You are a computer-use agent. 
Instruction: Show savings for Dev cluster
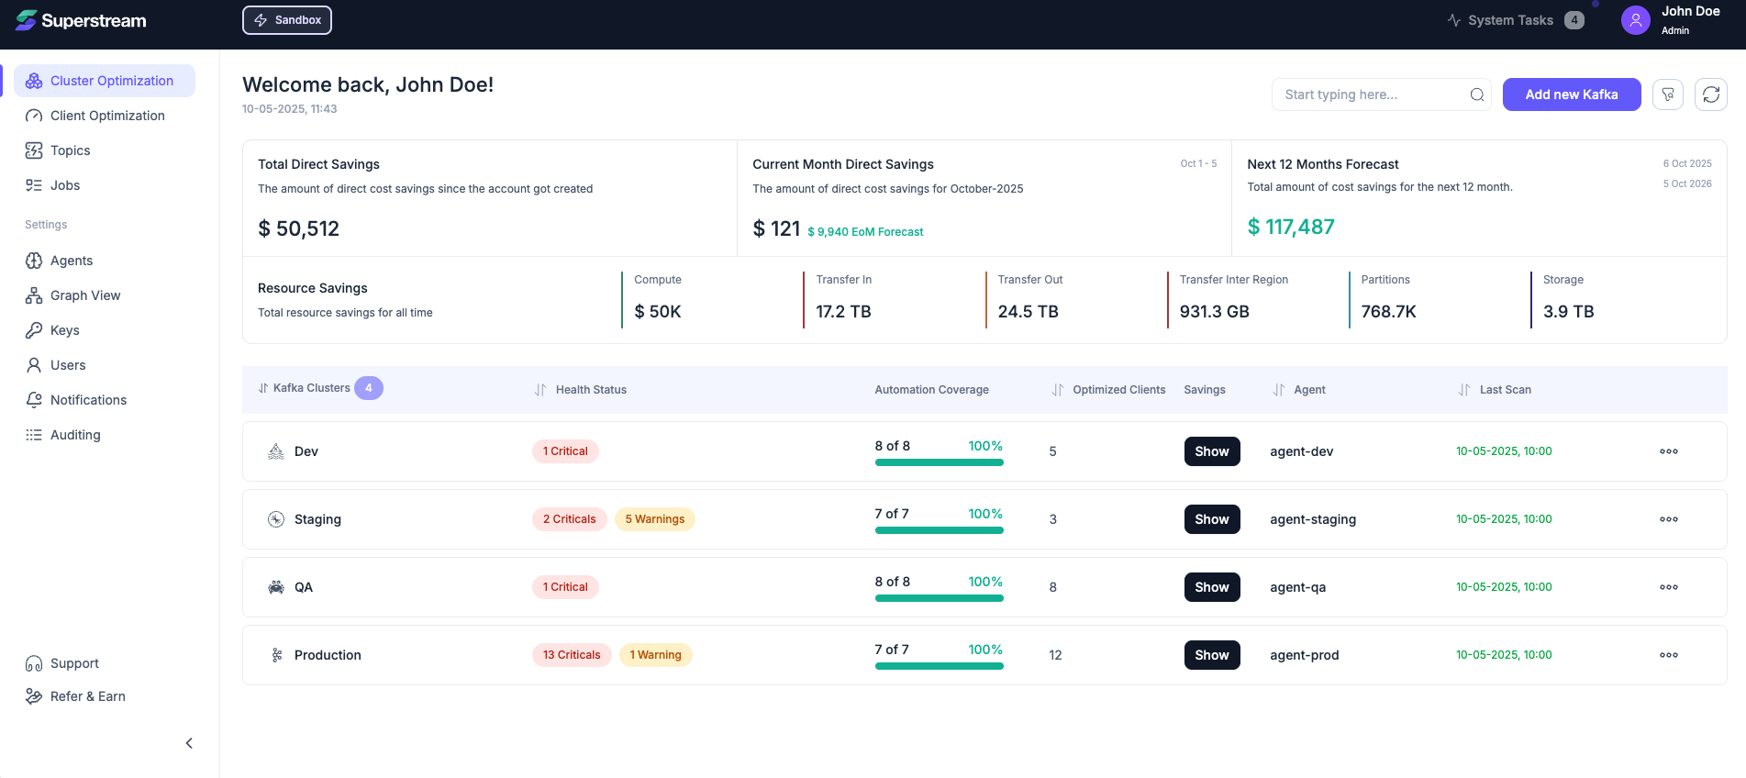click(1212, 451)
